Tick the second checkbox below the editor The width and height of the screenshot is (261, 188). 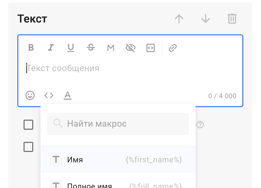coord(28,147)
